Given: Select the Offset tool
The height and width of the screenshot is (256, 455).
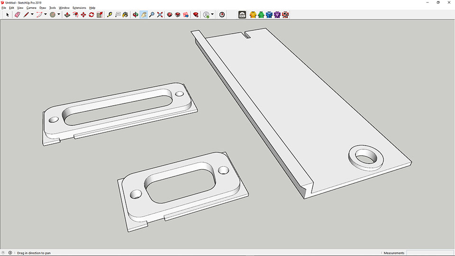Looking at the screenshot, I should click(x=75, y=15).
